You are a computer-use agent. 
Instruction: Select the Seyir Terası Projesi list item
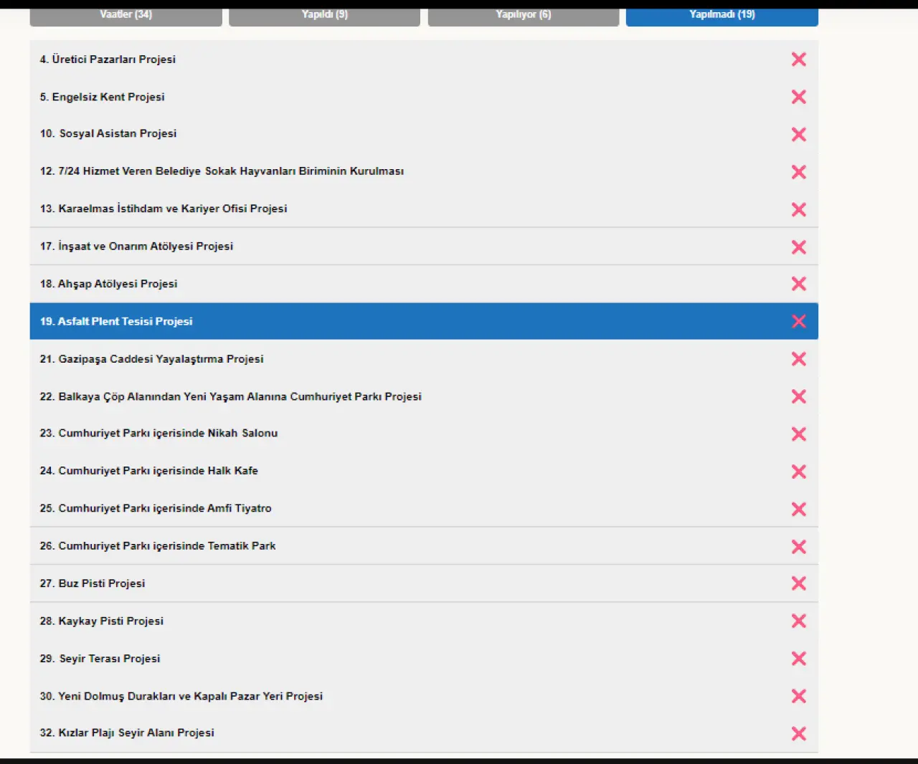pos(100,659)
